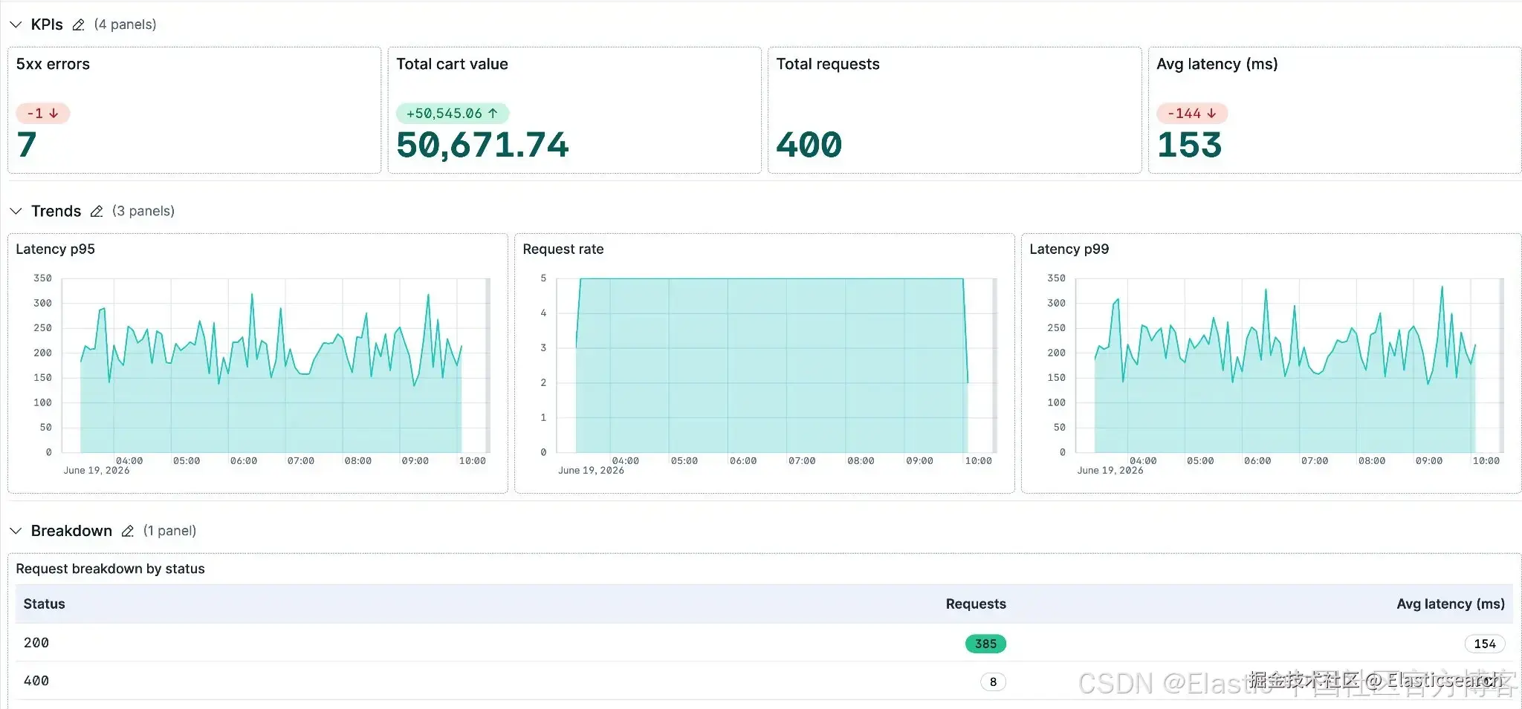The width and height of the screenshot is (1522, 709).
Task: Click the -144 down-arrow latency badge
Action: click(x=1192, y=114)
